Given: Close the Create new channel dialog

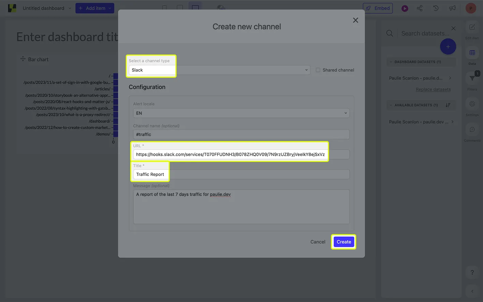Looking at the screenshot, I should click(356, 20).
